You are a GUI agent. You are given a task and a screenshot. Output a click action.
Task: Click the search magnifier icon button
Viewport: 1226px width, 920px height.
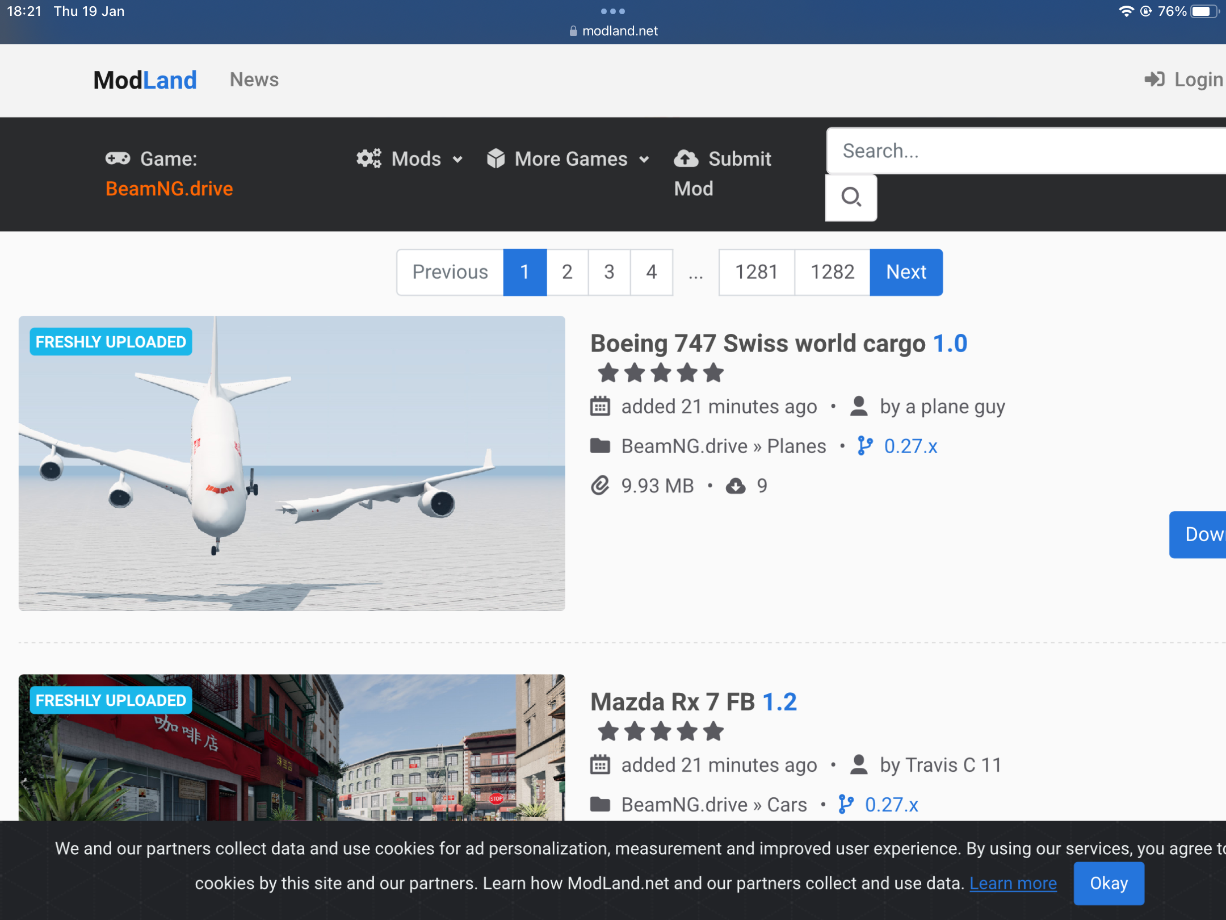[x=850, y=197]
